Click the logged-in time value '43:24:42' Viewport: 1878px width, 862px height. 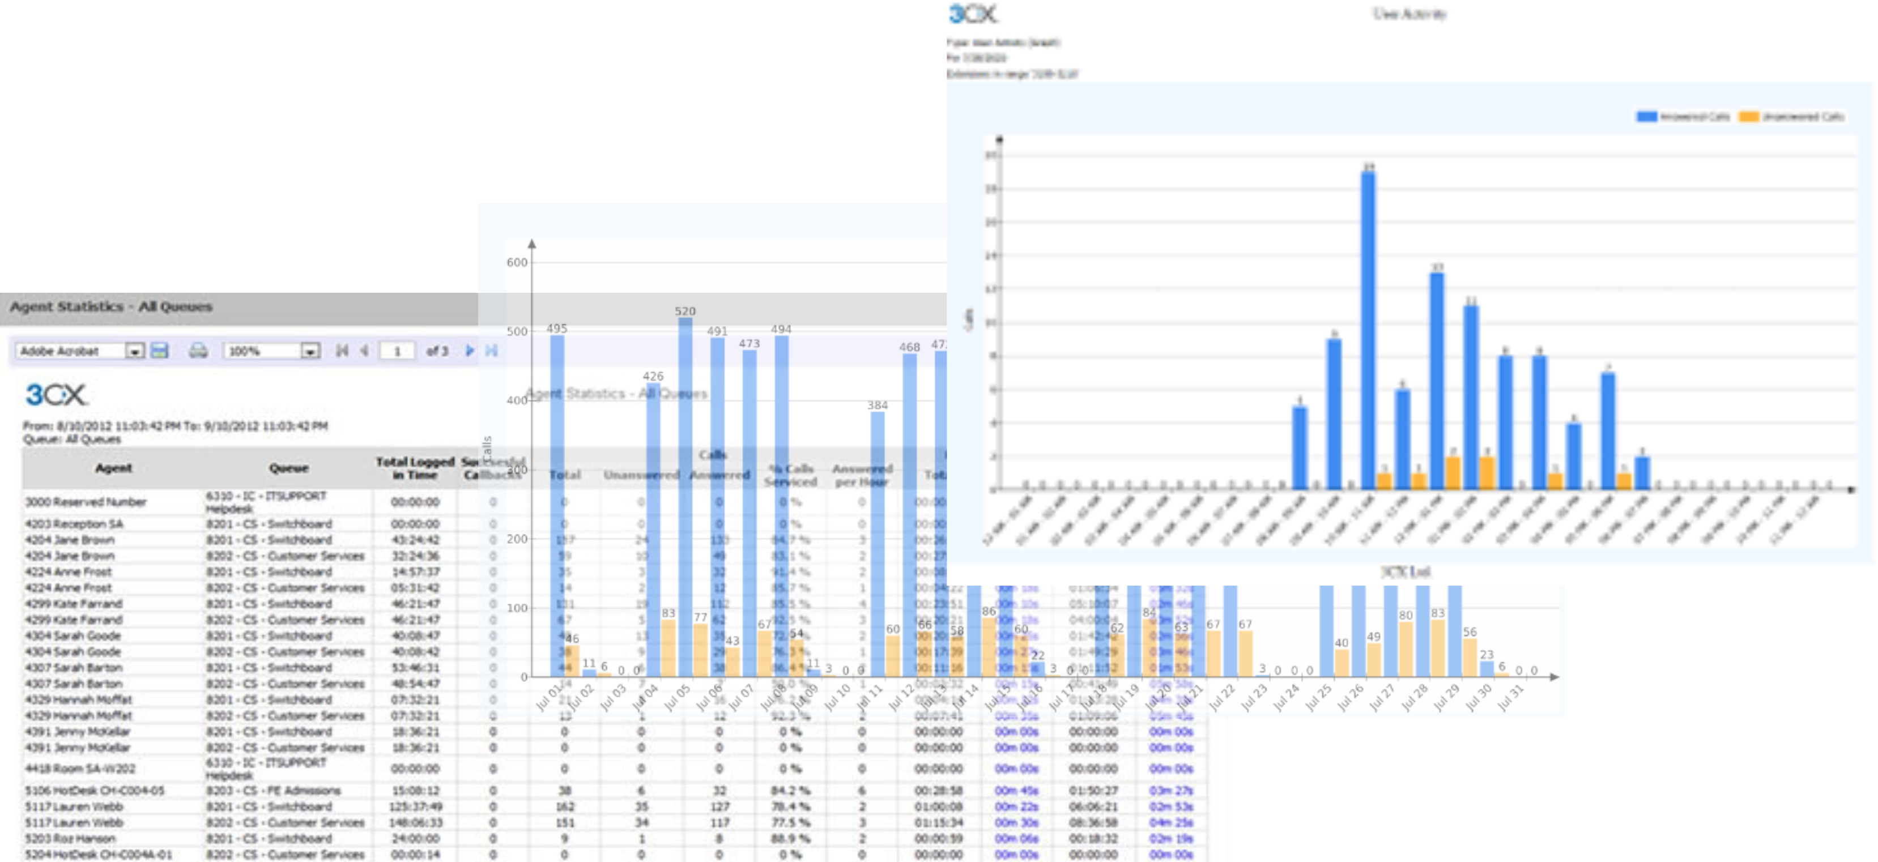tap(415, 540)
